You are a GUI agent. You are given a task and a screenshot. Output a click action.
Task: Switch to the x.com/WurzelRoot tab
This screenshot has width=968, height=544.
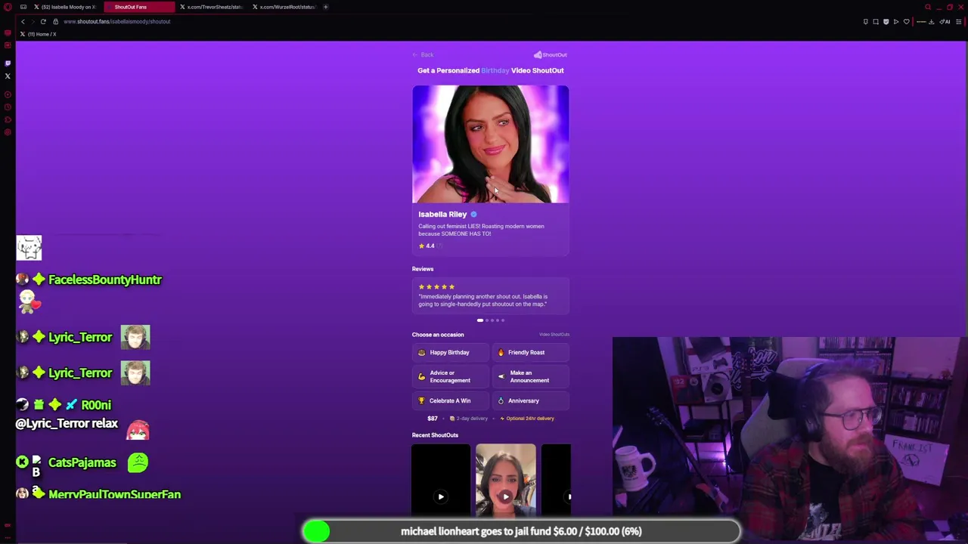pyautogui.click(x=284, y=7)
